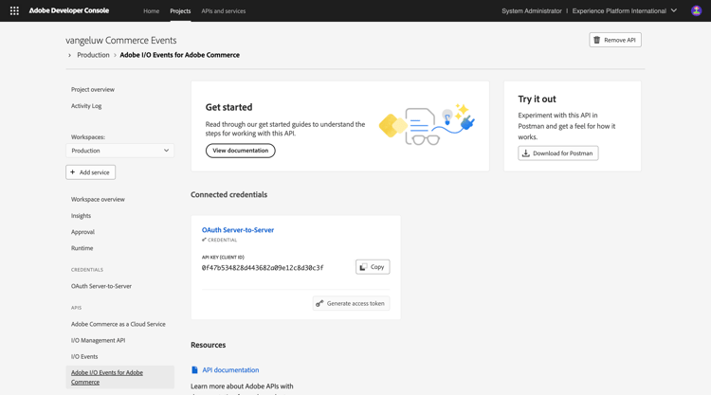The image size is (711, 395).
Task: Open the APIs and services tab
Action: [224, 10]
